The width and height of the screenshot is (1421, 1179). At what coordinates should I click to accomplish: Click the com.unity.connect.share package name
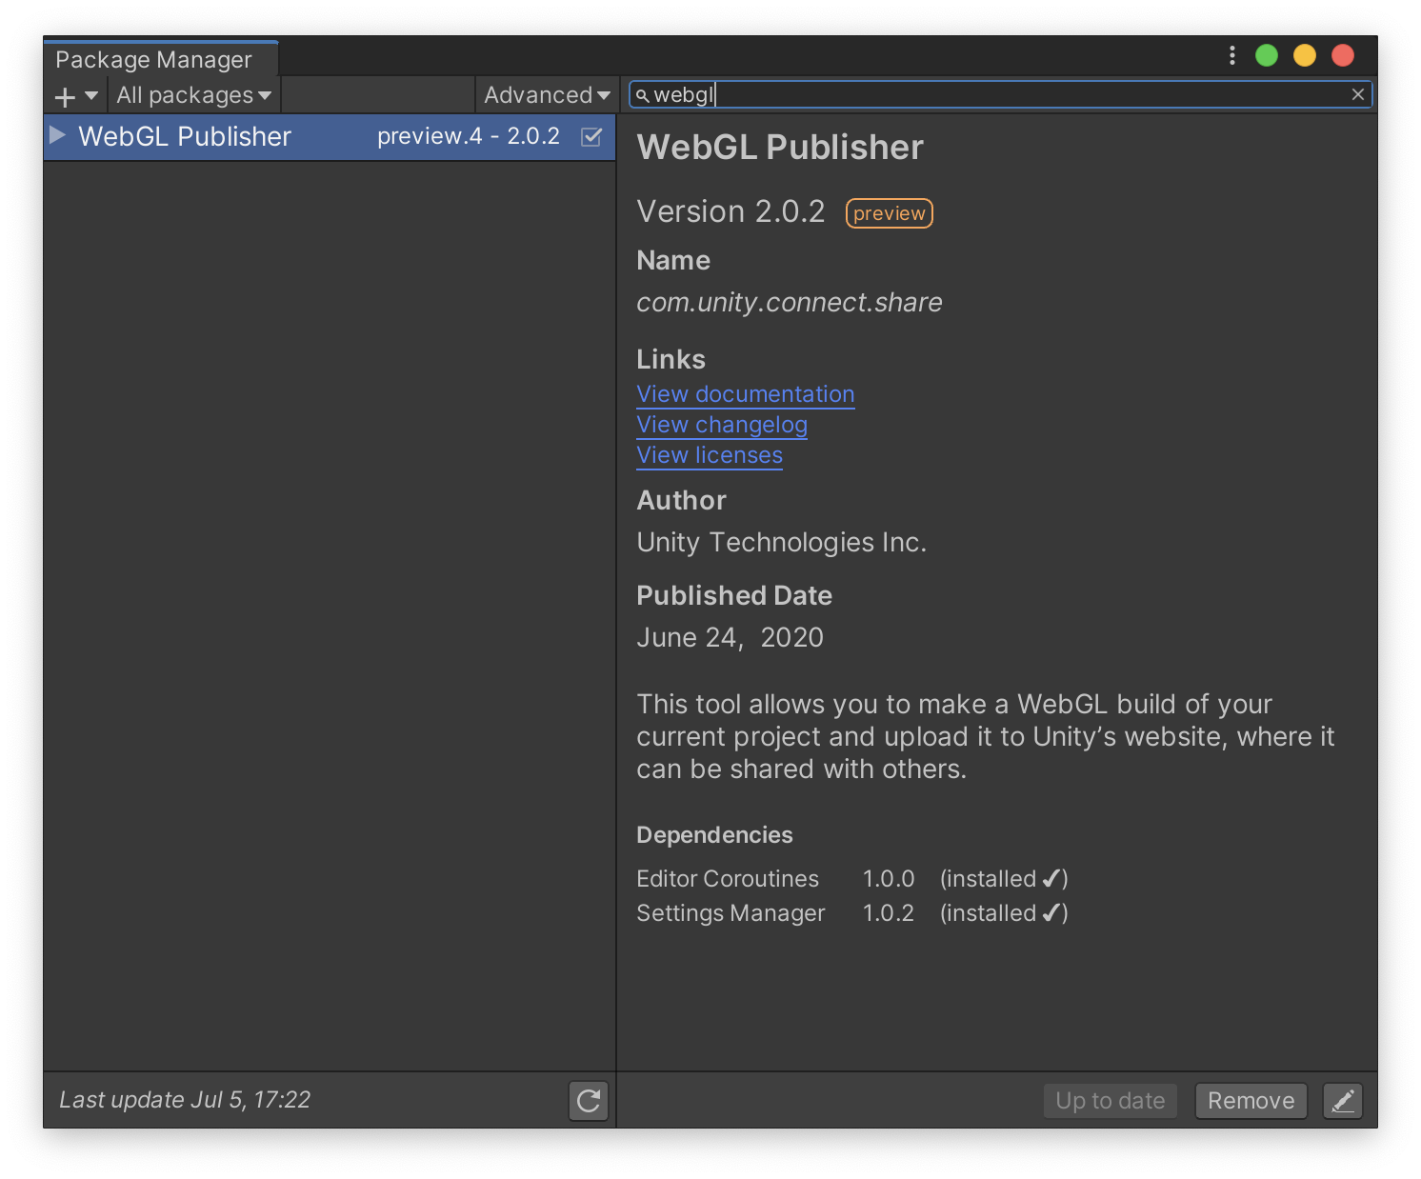790,303
